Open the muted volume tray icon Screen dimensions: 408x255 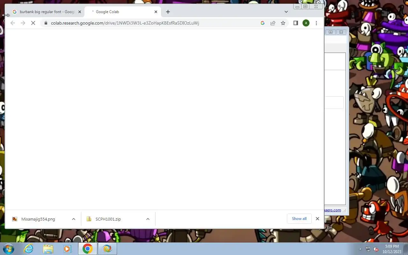pos(376,249)
